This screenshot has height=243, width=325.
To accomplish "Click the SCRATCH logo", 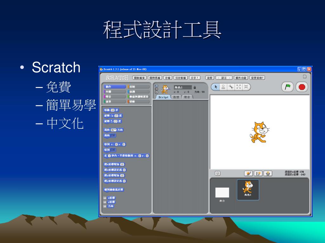I will pos(117,78).
